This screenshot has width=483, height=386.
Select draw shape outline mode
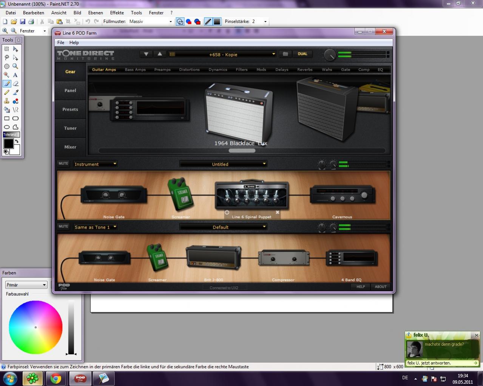[x=180, y=22]
